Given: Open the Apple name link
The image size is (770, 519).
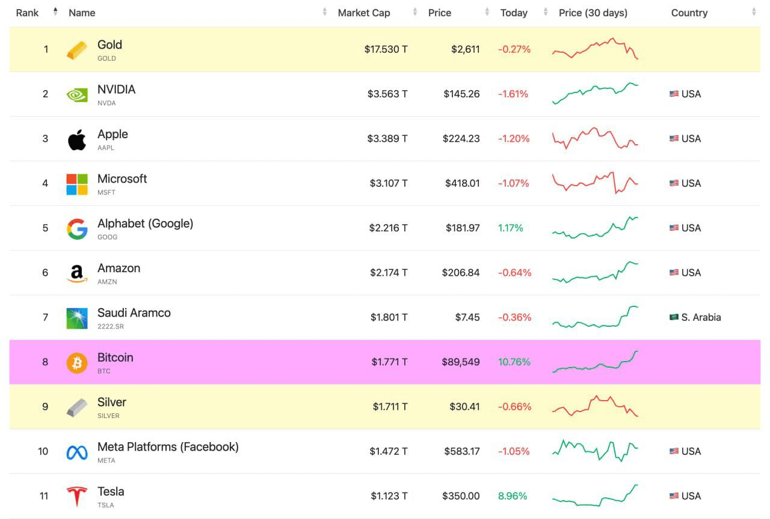Looking at the screenshot, I should coord(112,134).
